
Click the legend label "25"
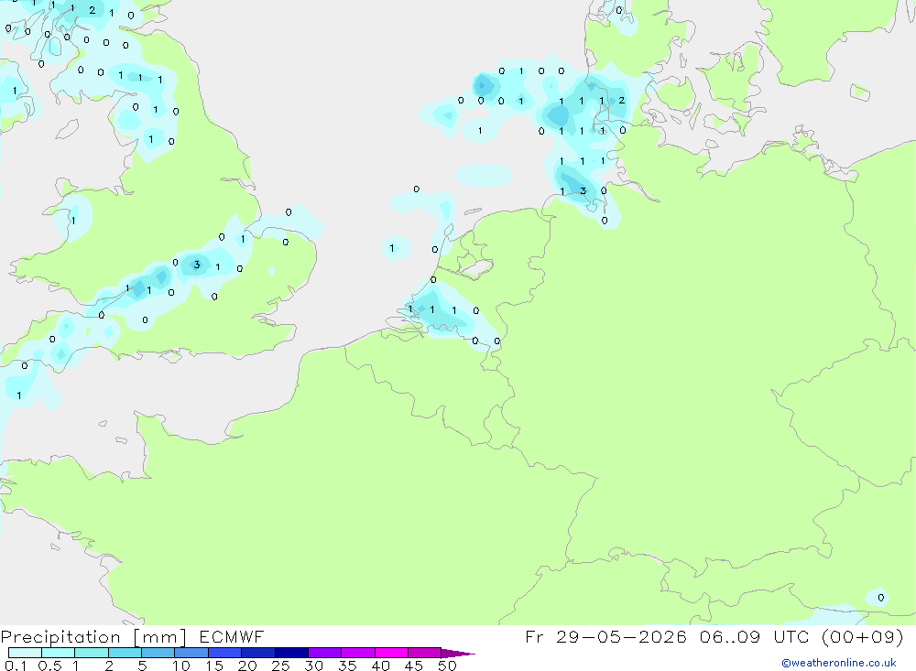280,666
